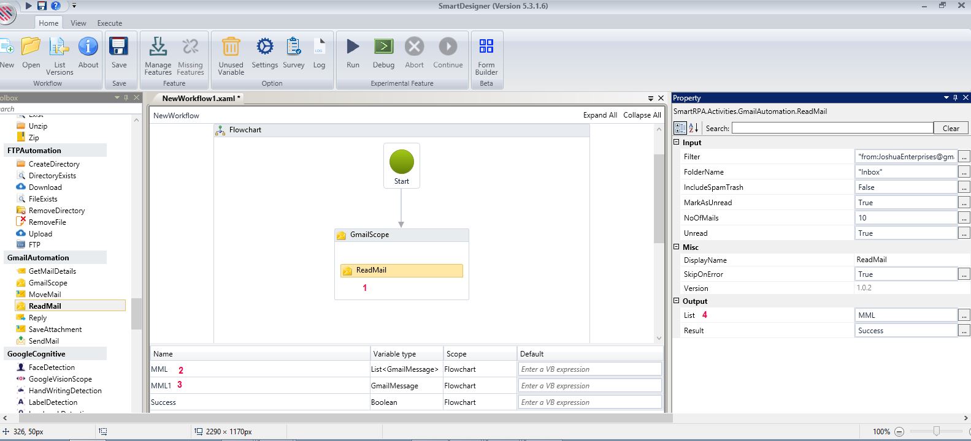Toggle alphabetical sort in Property panel
971x441 pixels.
coord(694,128)
